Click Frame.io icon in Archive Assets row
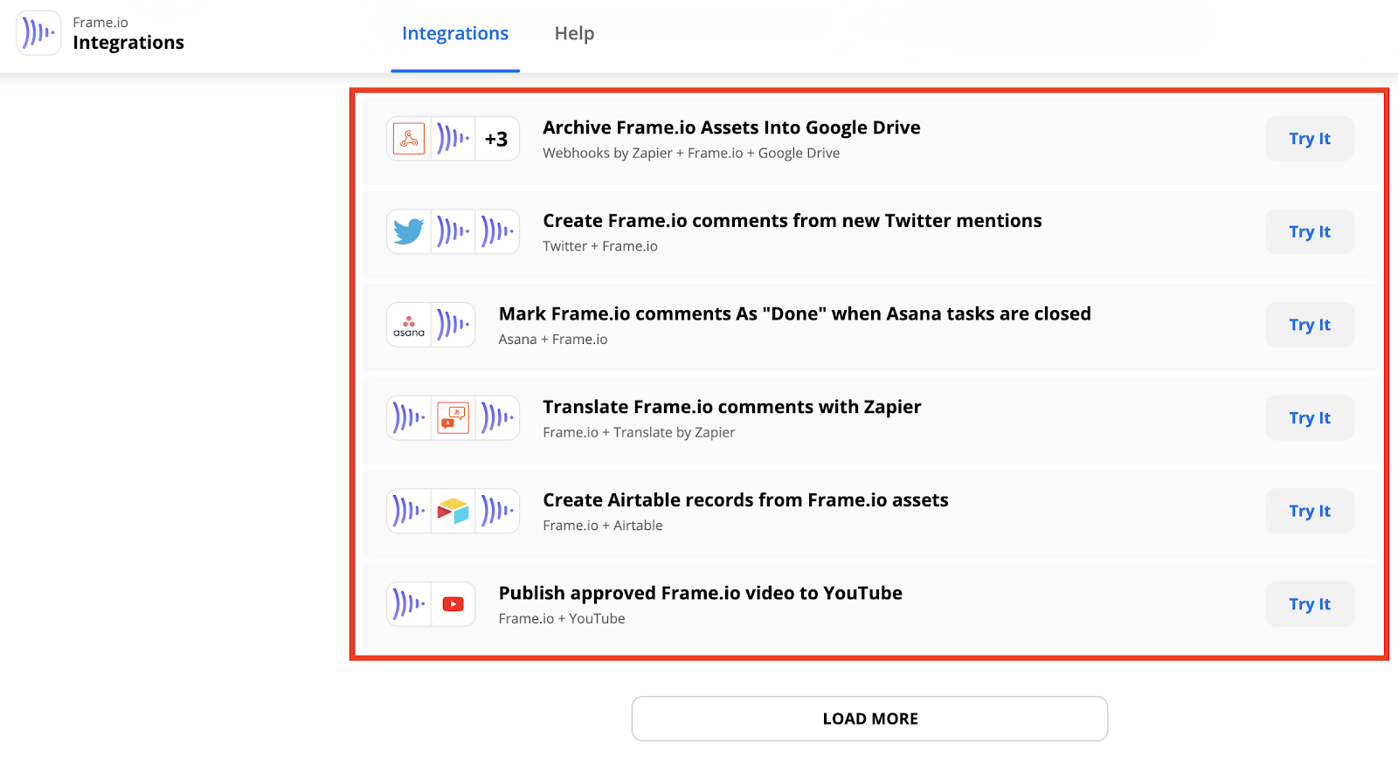1398x771 pixels. (453, 139)
